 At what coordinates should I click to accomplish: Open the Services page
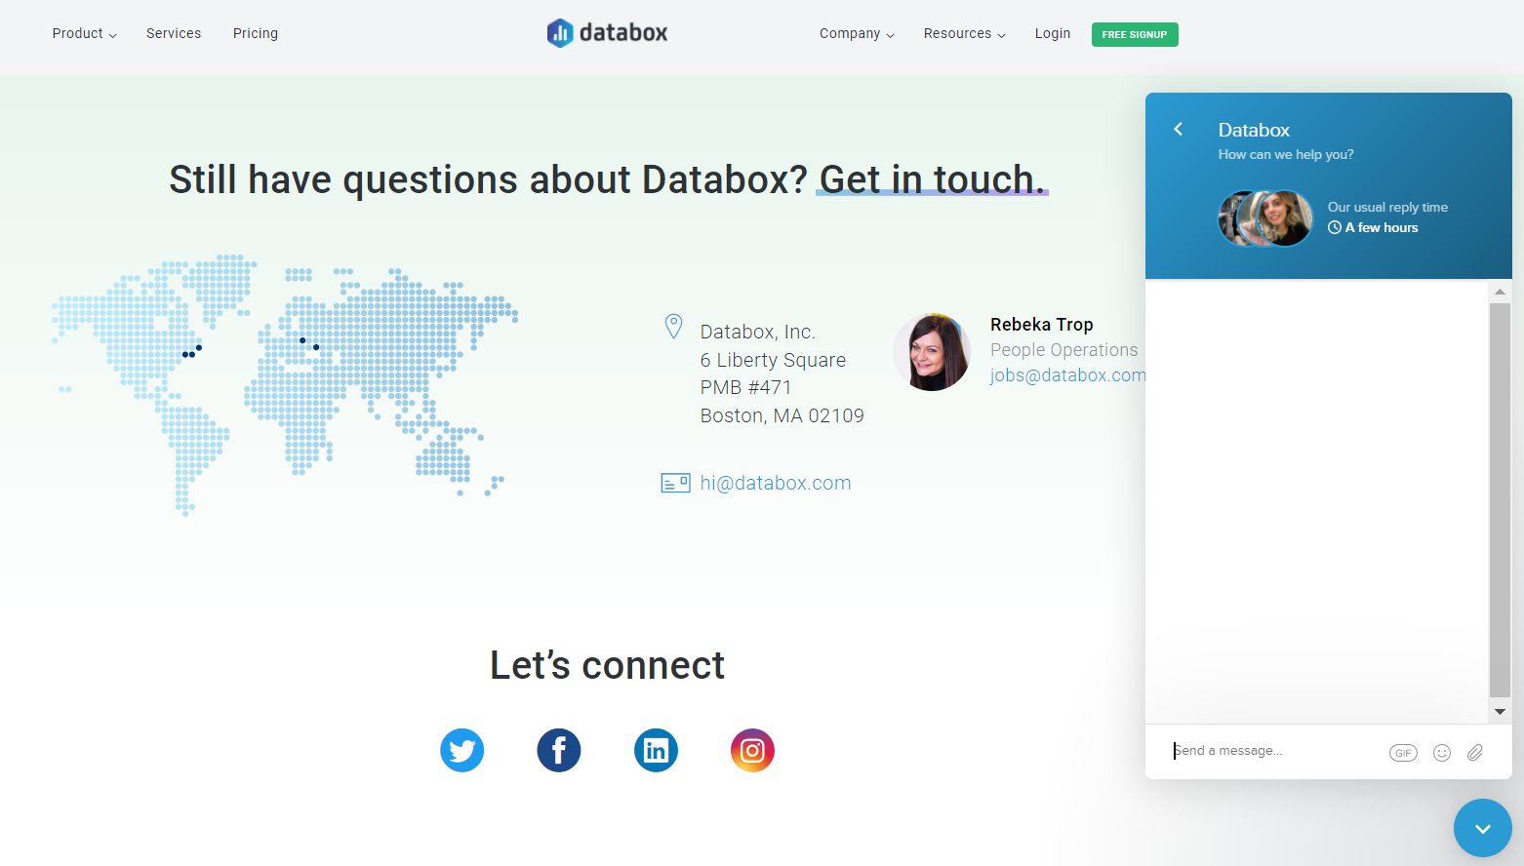click(x=174, y=33)
